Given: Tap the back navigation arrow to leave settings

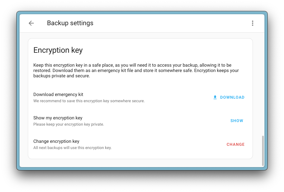Looking at the screenshot, I should pos(31,23).
